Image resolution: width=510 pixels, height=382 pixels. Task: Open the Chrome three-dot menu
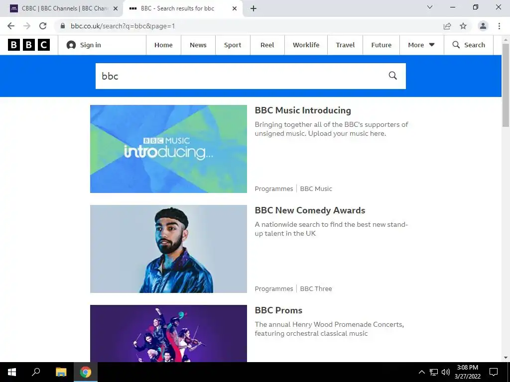point(499,26)
